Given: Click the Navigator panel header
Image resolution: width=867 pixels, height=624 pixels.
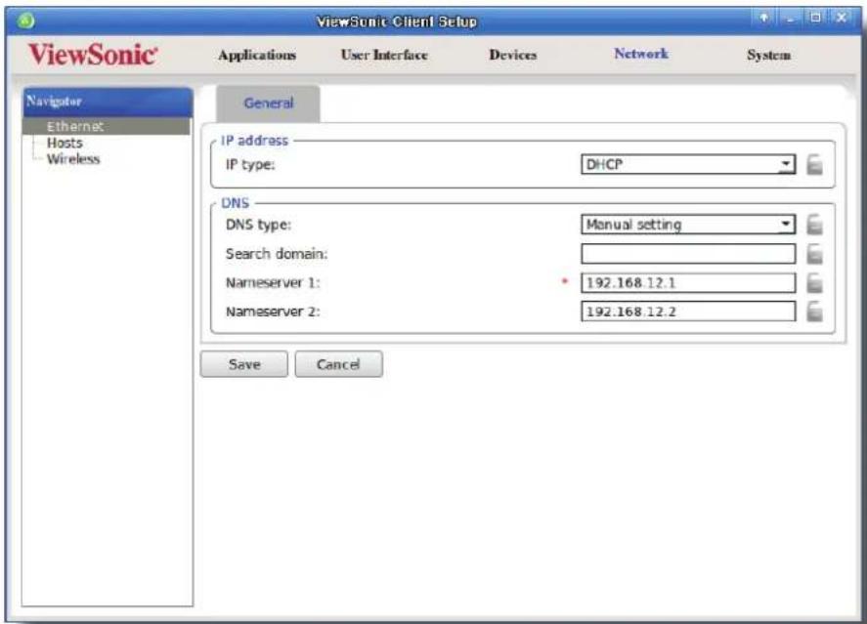Looking at the screenshot, I should pos(108,102).
